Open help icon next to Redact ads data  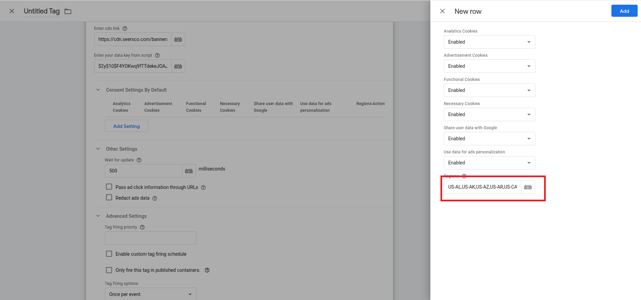155,198
